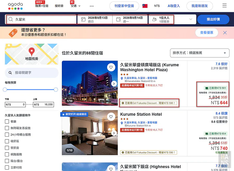Close the coupon promo banner

point(225,33)
